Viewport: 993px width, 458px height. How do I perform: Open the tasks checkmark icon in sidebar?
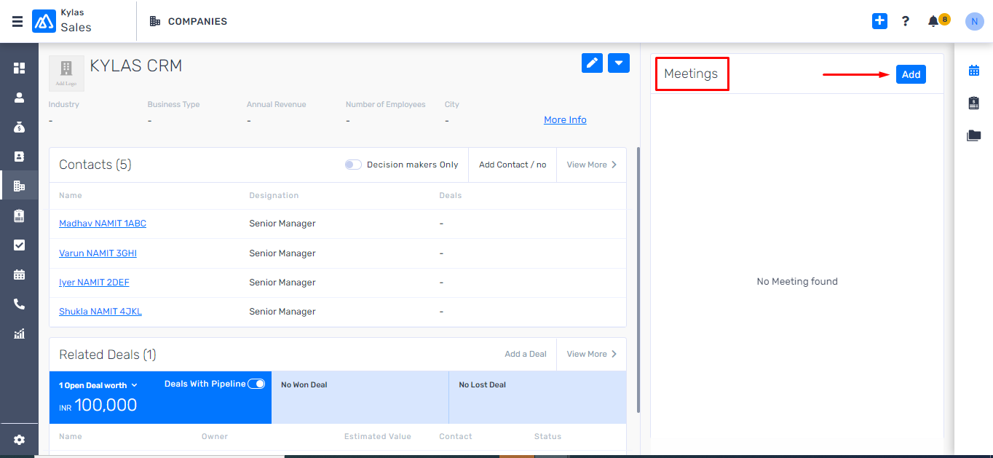(x=19, y=245)
